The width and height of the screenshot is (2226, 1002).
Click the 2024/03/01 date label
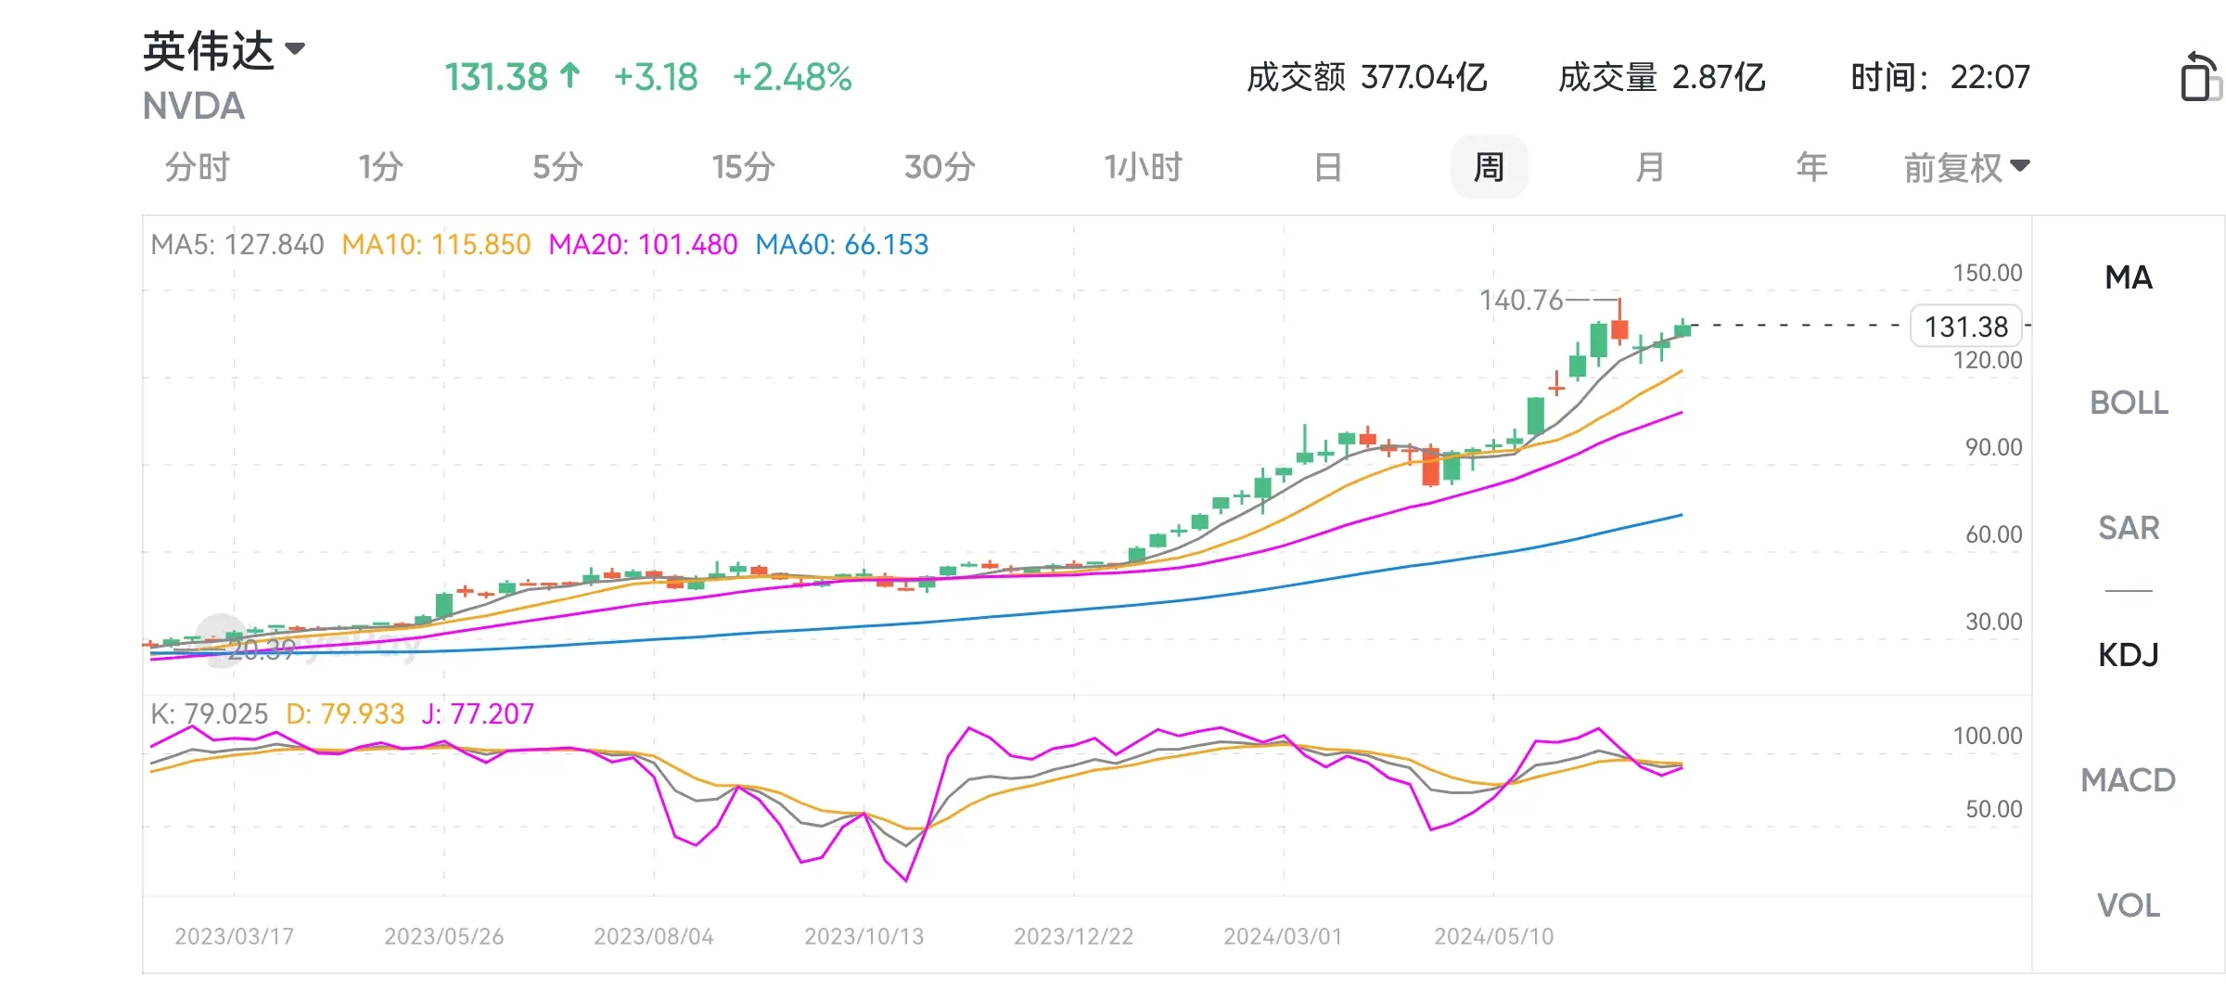click(x=1283, y=936)
